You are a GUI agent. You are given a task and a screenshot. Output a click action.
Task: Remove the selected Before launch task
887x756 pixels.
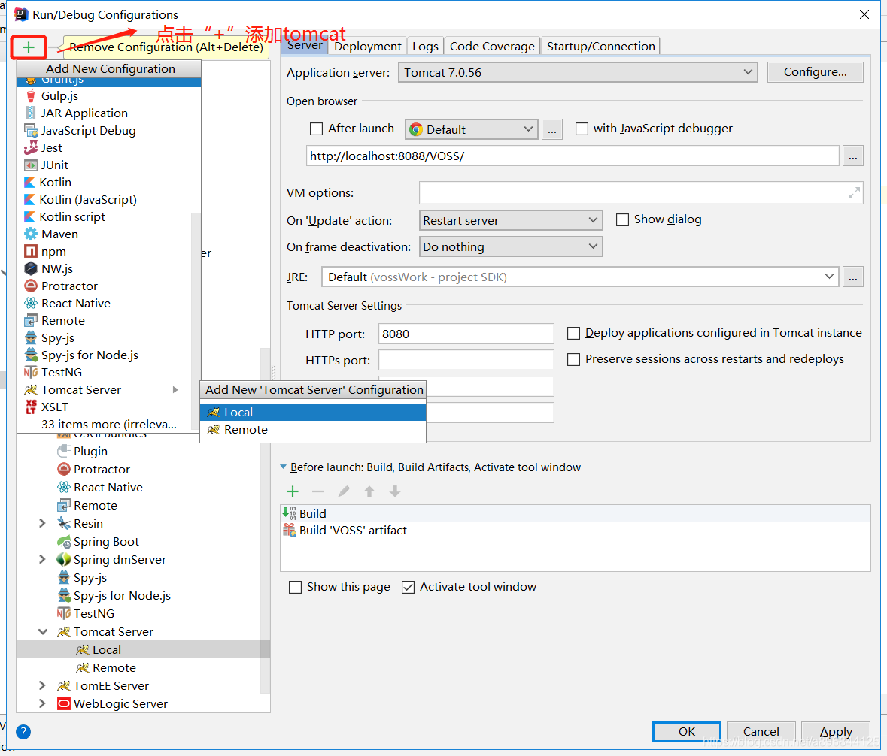[x=318, y=491]
